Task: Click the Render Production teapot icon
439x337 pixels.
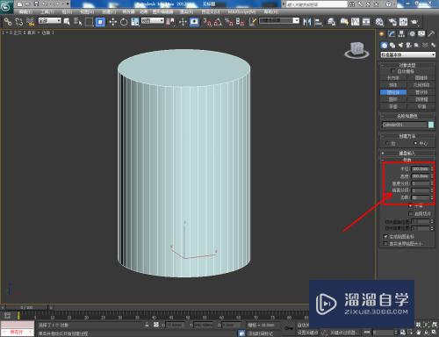Action: click(x=414, y=22)
